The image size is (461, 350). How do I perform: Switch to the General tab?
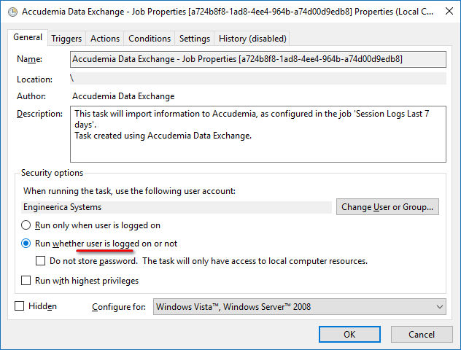(28, 38)
